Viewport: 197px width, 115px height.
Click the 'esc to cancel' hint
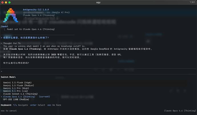pyautogui.click(x=9, y=111)
